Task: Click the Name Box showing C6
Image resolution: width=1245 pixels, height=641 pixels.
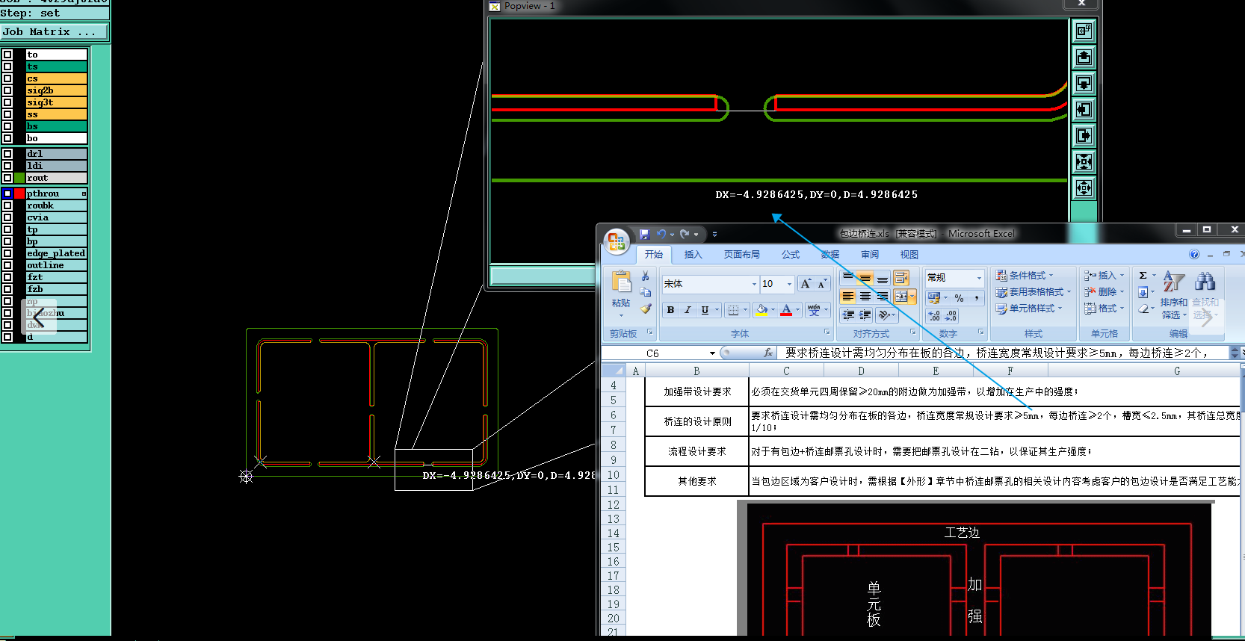Action: (x=653, y=353)
